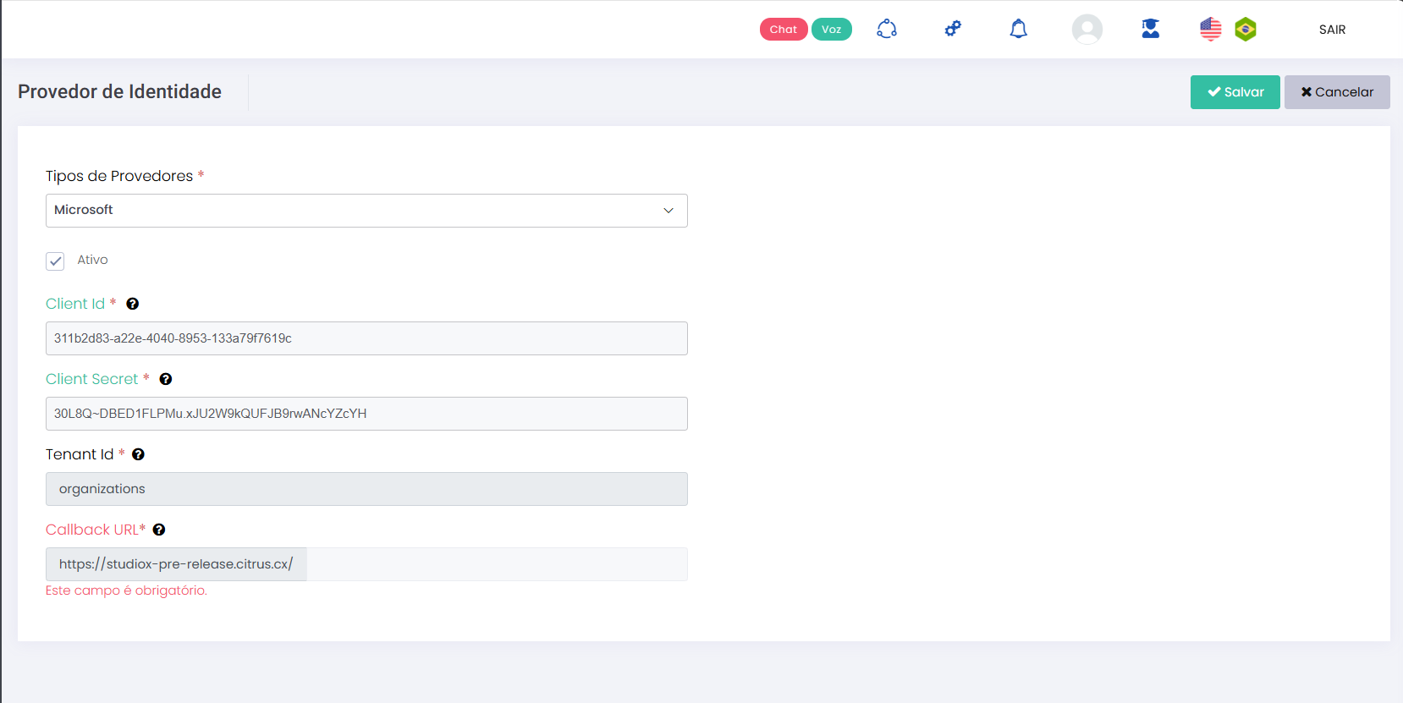Switch language with the Brazil flag
Screen dimensions: 1403x703
[x=1246, y=30]
